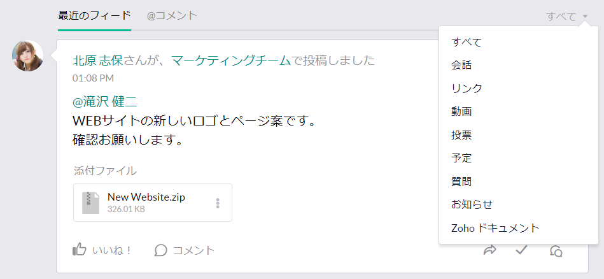Select 会話 from the filter menu
Image resolution: width=604 pixels, height=279 pixels.
[461, 65]
